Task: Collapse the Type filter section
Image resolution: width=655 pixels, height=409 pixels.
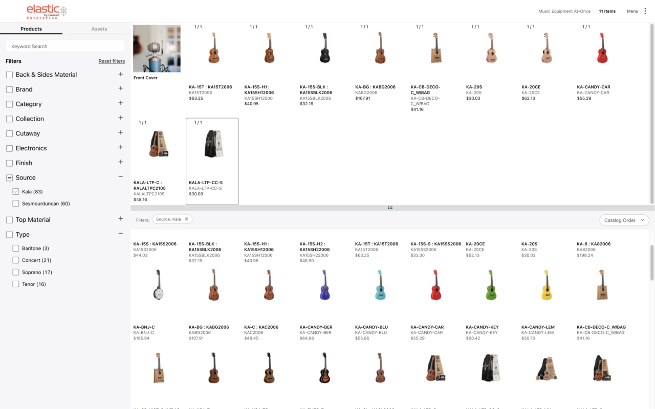Action: (121, 234)
